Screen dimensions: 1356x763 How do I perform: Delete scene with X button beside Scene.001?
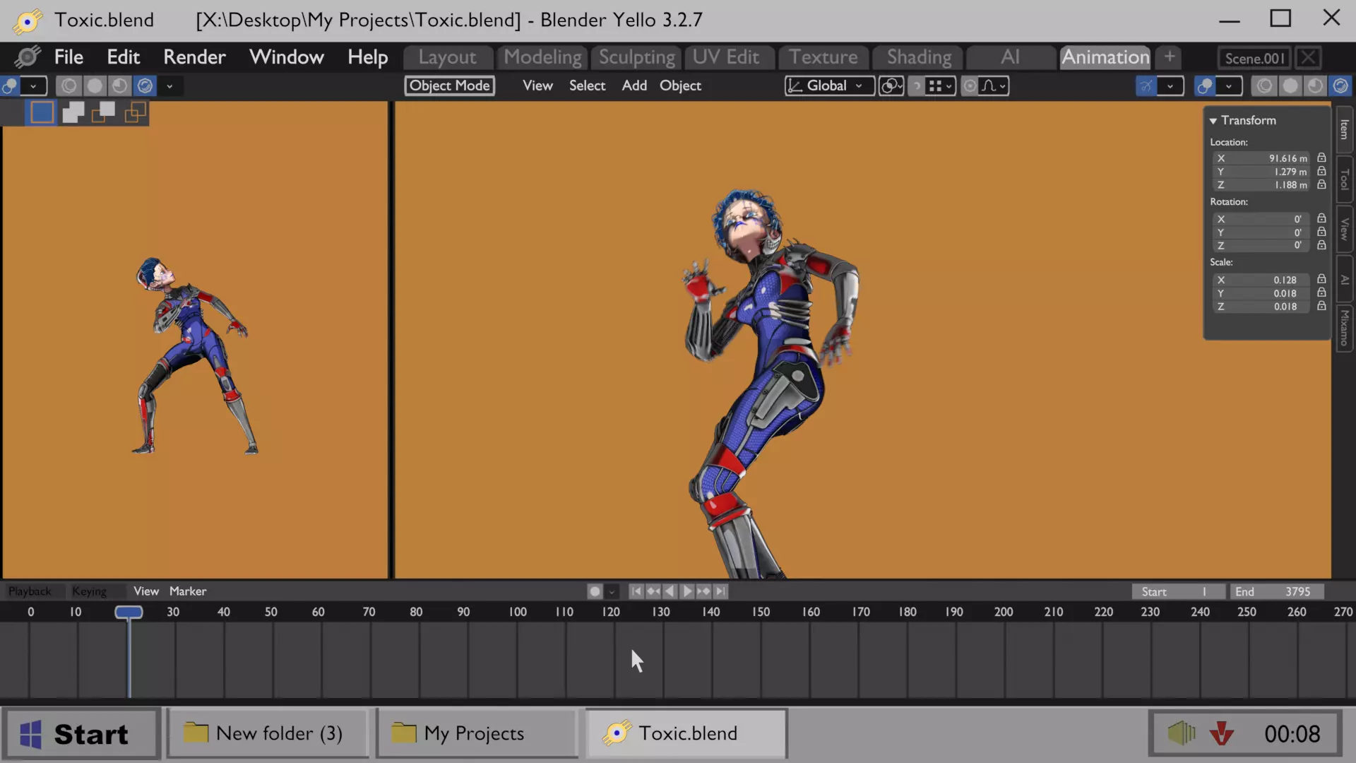[x=1309, y=58]
